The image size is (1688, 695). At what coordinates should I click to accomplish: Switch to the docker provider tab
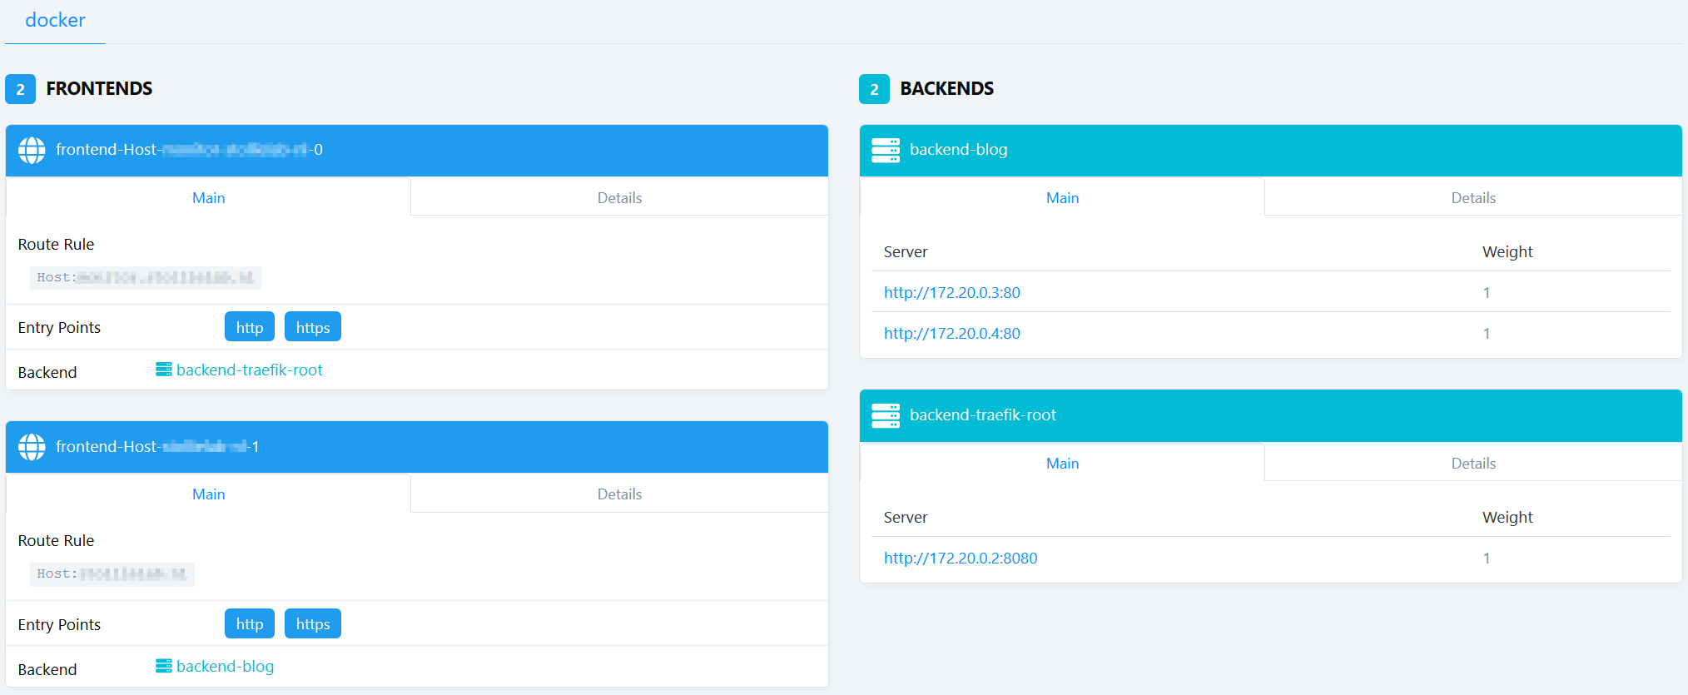click(x=55, y=21)
